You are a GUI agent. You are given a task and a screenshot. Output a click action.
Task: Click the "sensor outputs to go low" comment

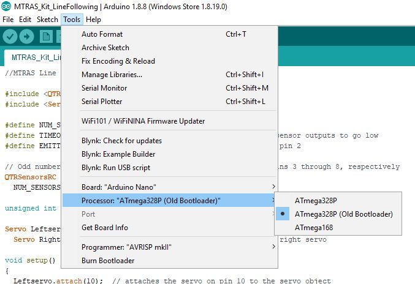(x=328, y=135)
